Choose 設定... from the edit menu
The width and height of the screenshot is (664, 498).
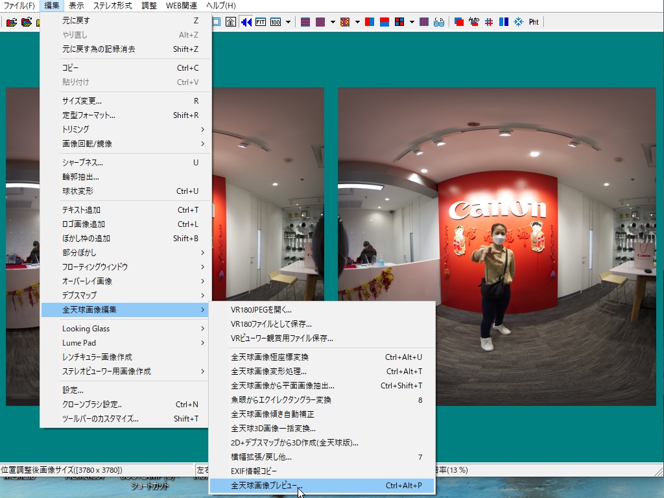click(126, 390)
